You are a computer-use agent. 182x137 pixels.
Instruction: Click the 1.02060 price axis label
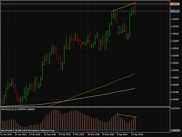pyautogui.click(x=175, y=63)
